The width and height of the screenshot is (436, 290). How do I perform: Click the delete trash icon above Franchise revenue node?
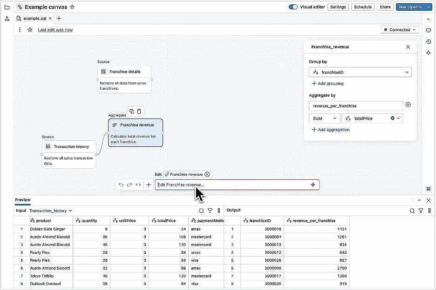(x=139, y=112)
